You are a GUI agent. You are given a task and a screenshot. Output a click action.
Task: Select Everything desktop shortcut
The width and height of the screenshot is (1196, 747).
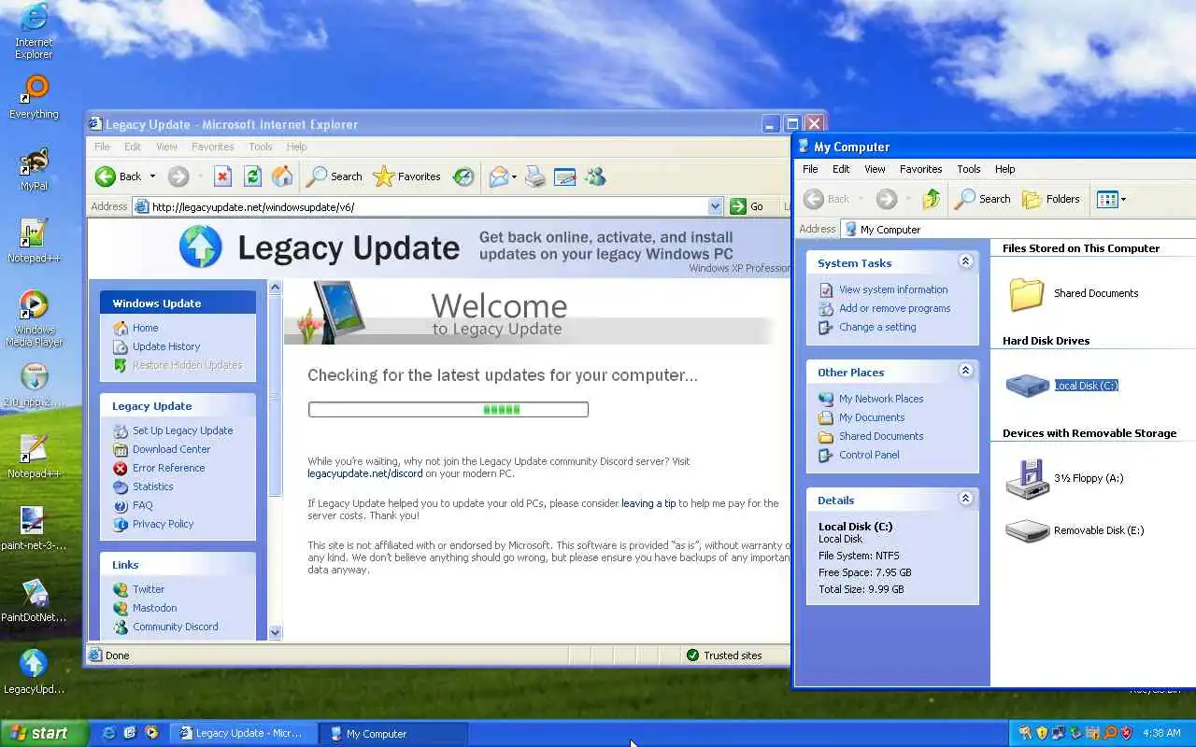pos(34,97)
